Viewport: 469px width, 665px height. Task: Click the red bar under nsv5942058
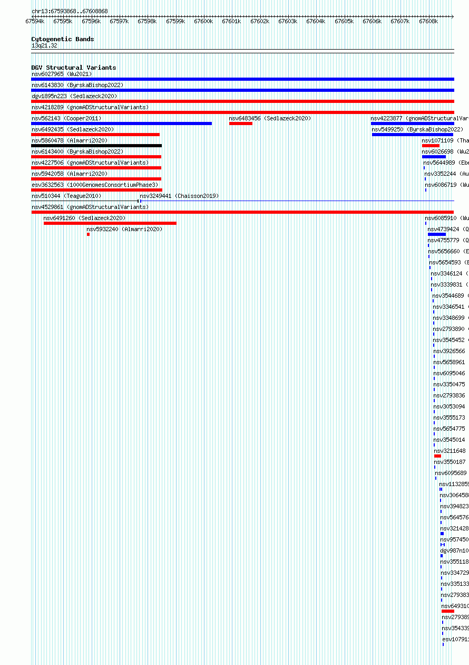(96, 179)
